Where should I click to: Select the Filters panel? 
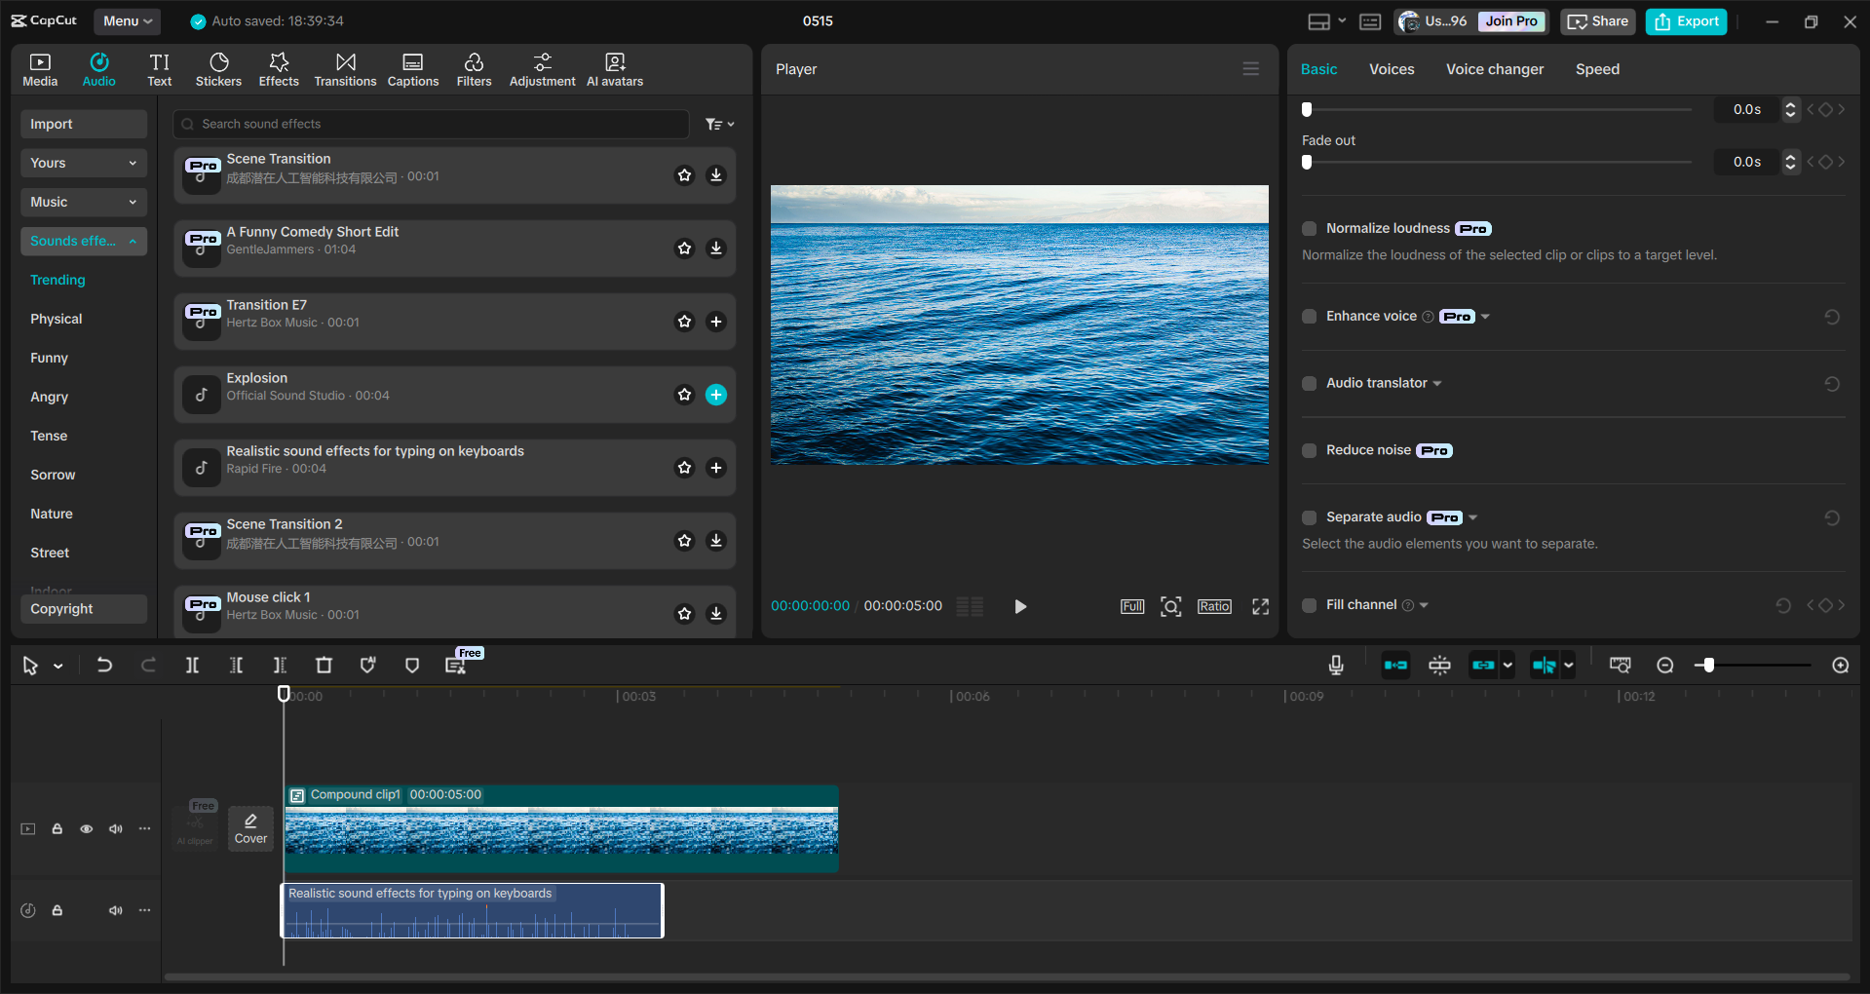pos(474,68)
